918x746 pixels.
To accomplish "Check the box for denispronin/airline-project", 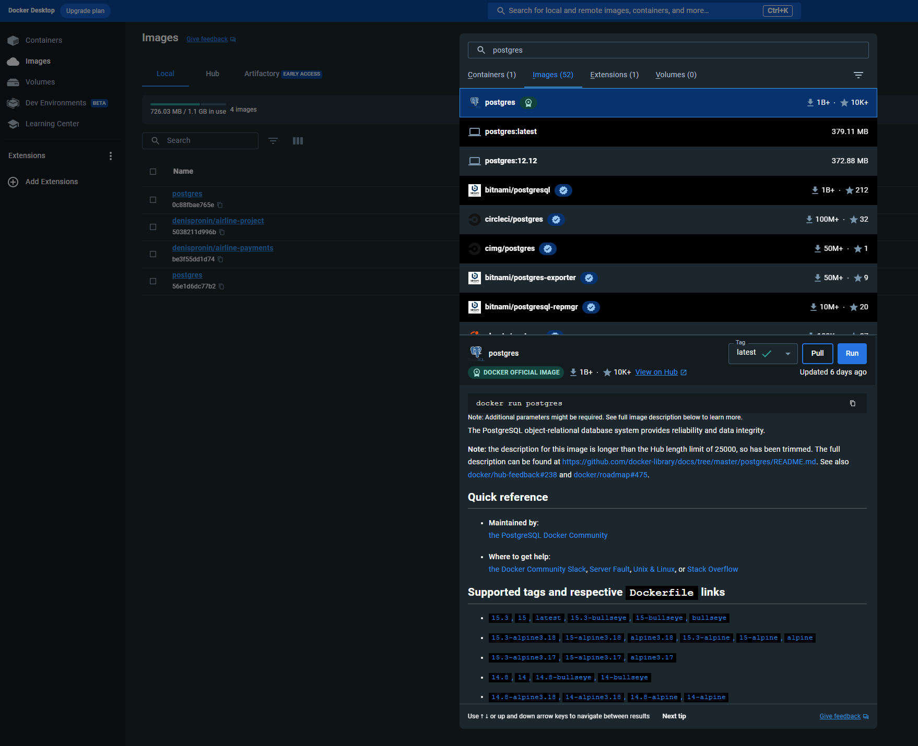I will (153, 227).
